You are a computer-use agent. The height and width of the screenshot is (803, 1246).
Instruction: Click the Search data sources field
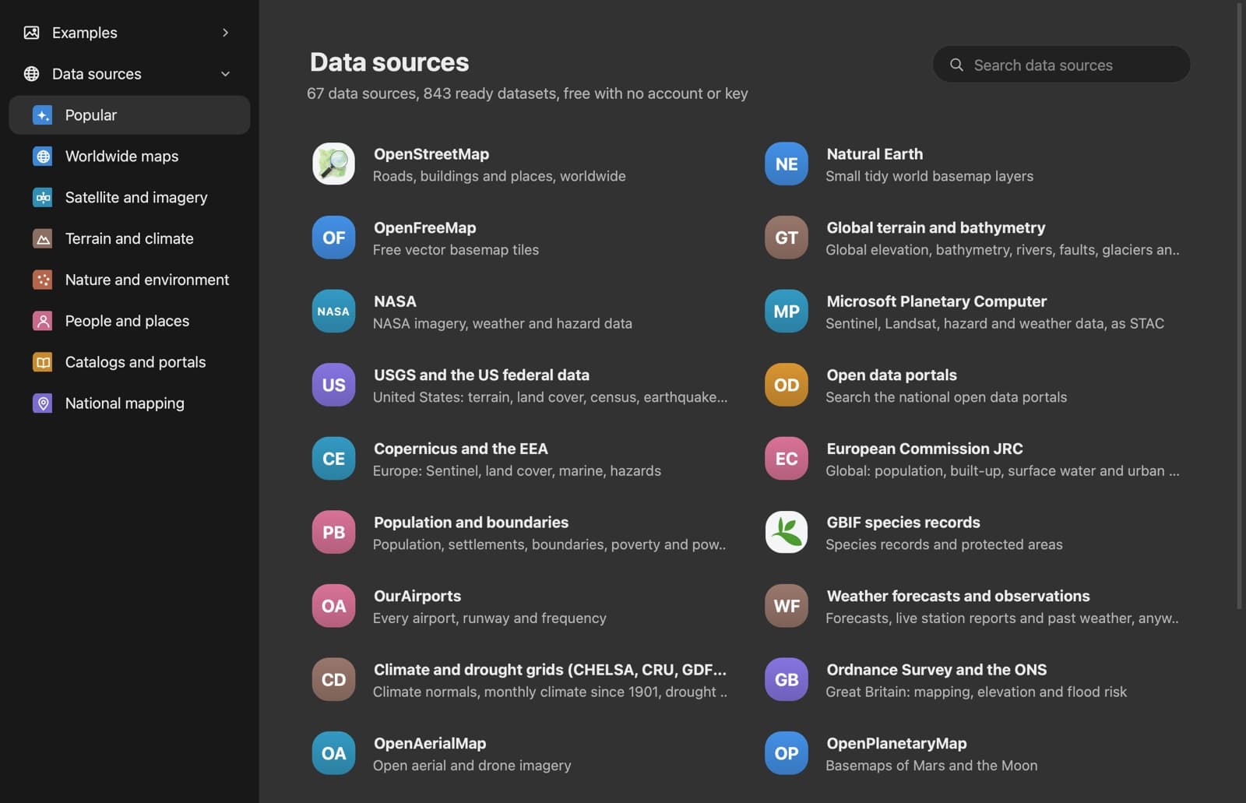(1061, 65)
